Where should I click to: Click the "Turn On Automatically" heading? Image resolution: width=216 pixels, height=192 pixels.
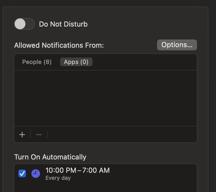50,157
